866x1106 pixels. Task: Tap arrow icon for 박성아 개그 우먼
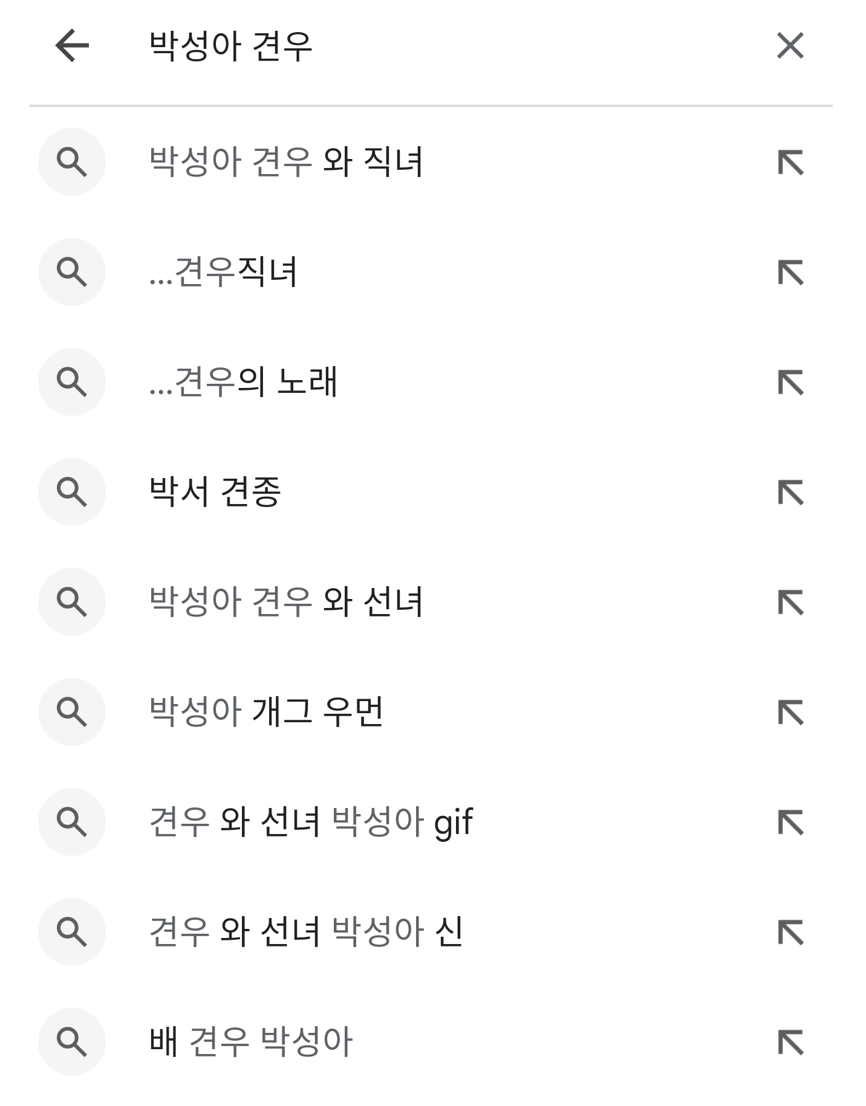790,713
